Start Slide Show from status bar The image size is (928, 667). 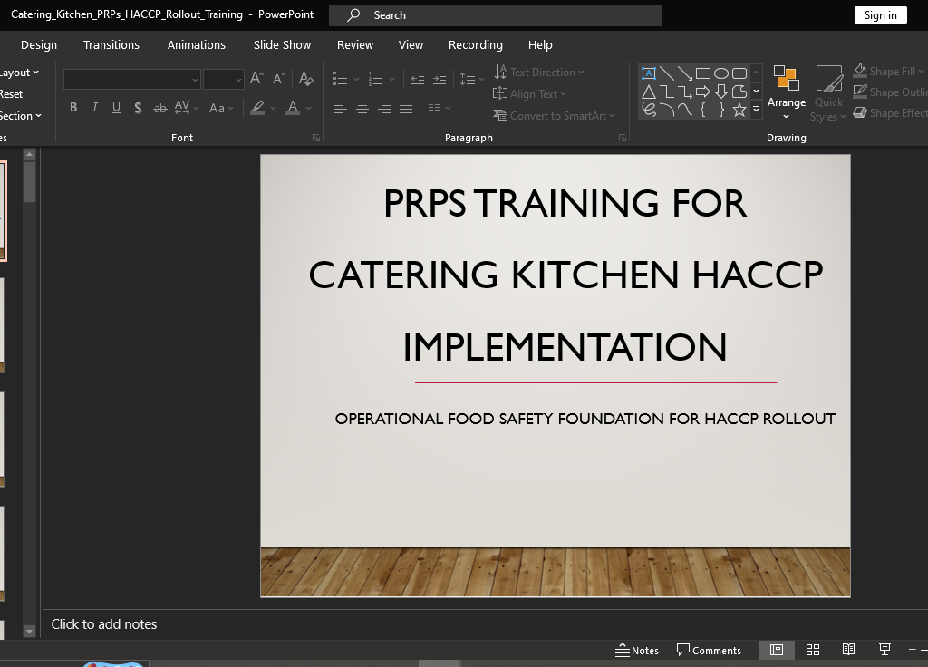click(x=884, y=650)
